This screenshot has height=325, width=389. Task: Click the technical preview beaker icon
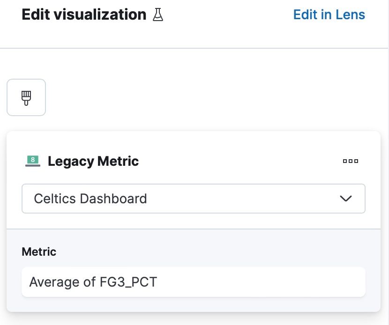click(158, 15)
